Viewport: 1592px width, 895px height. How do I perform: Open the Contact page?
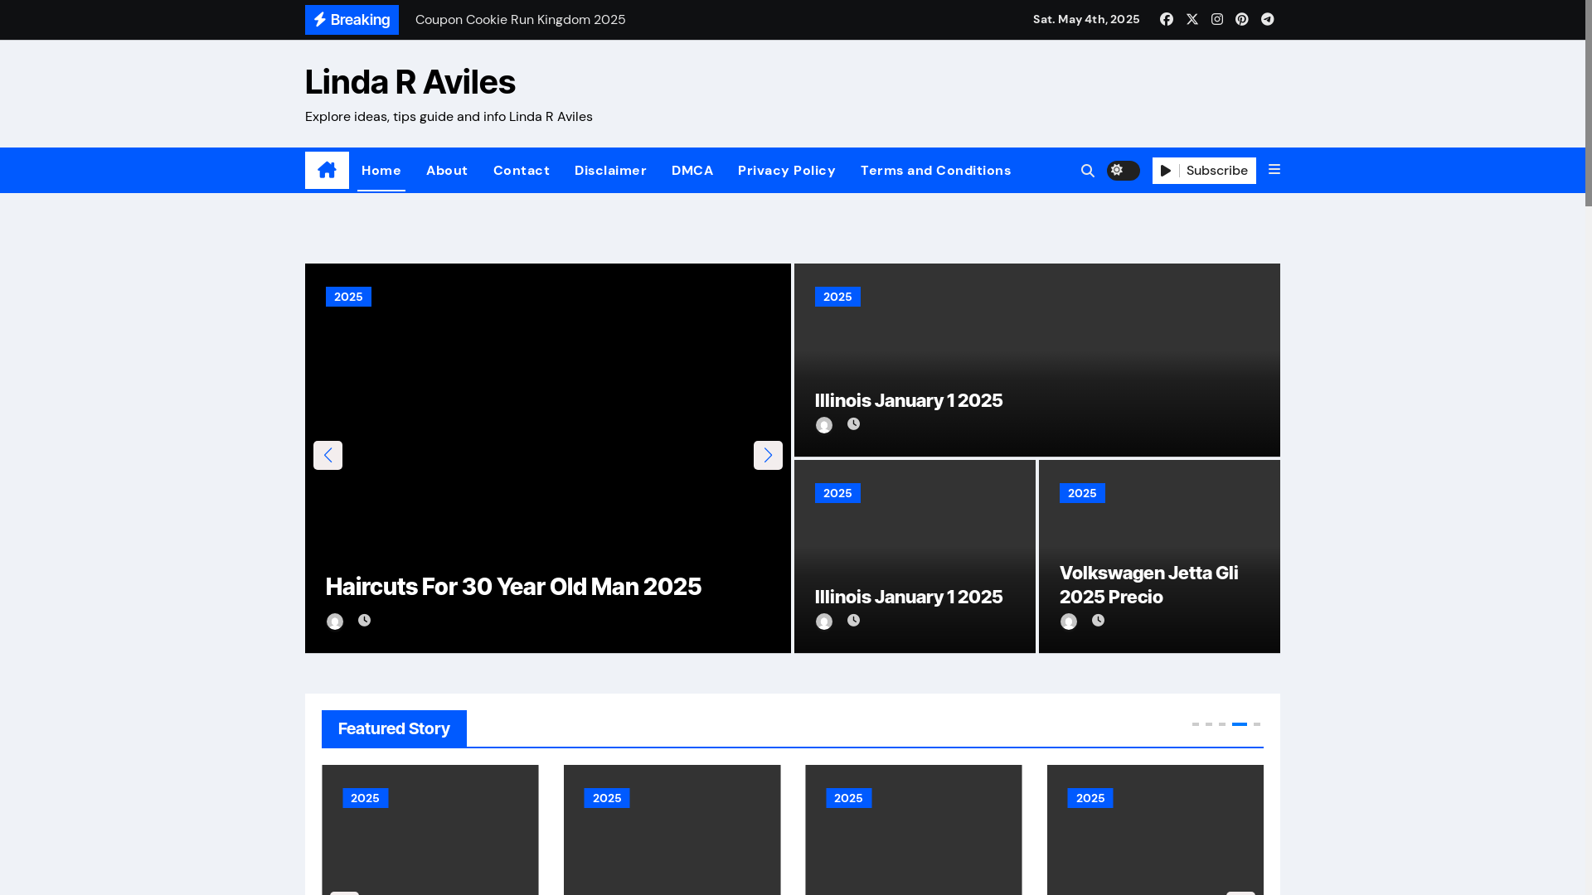click(522, 171)
